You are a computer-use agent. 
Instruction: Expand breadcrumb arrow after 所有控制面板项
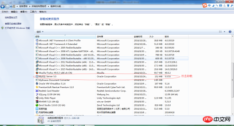point(48,7)
